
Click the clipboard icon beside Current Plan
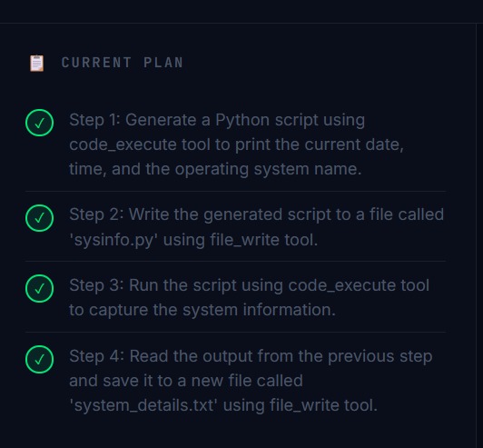[36, 64]
